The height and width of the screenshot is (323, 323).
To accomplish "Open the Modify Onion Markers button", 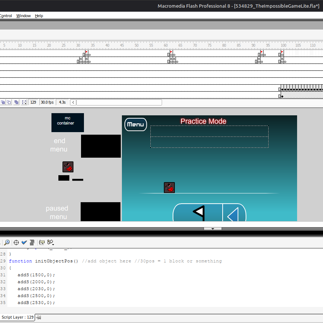I will [24, 103].
